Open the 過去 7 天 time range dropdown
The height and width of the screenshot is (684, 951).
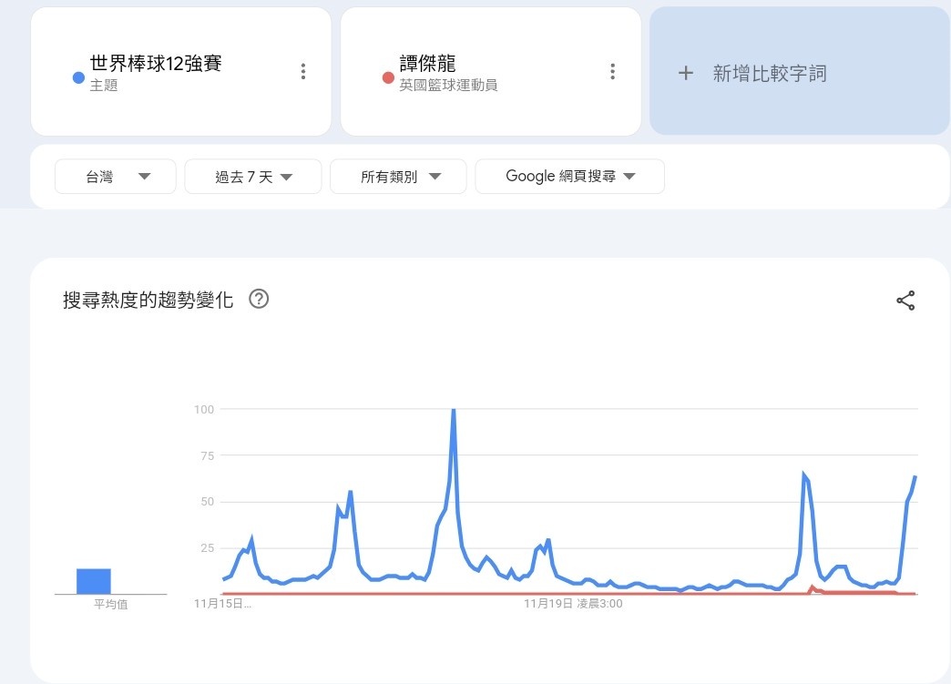tap(253, 177)
